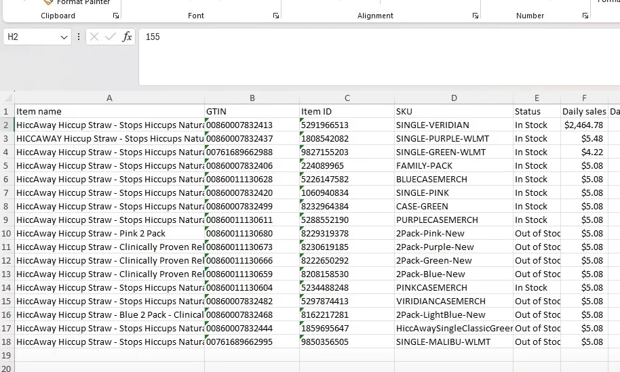Select row 2 header
The height and width of the screenshot is (372, 620).
pyautogui.click(x=7, y=125)
